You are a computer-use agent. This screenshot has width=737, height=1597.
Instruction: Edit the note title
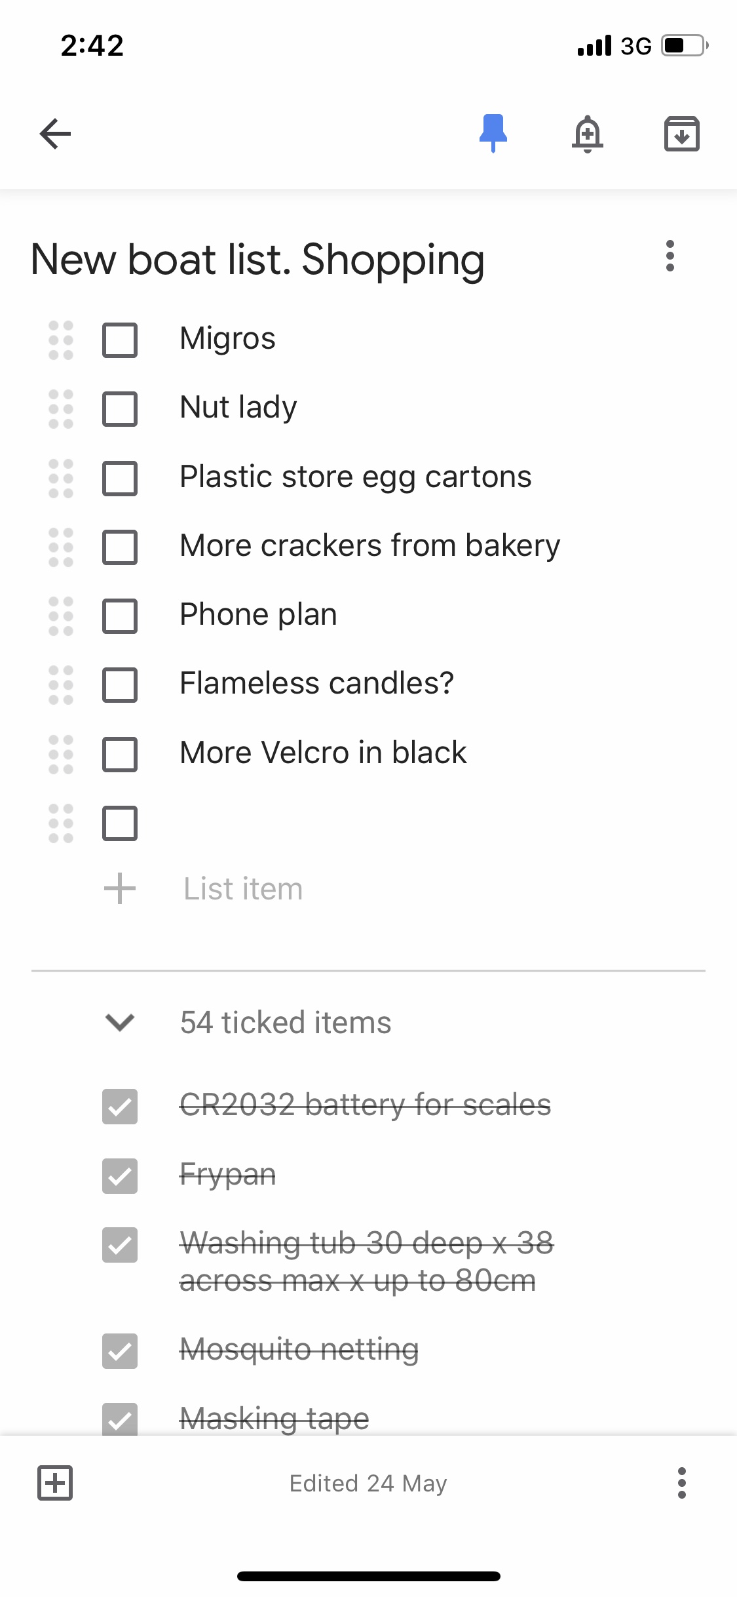(x=257, y=260)
